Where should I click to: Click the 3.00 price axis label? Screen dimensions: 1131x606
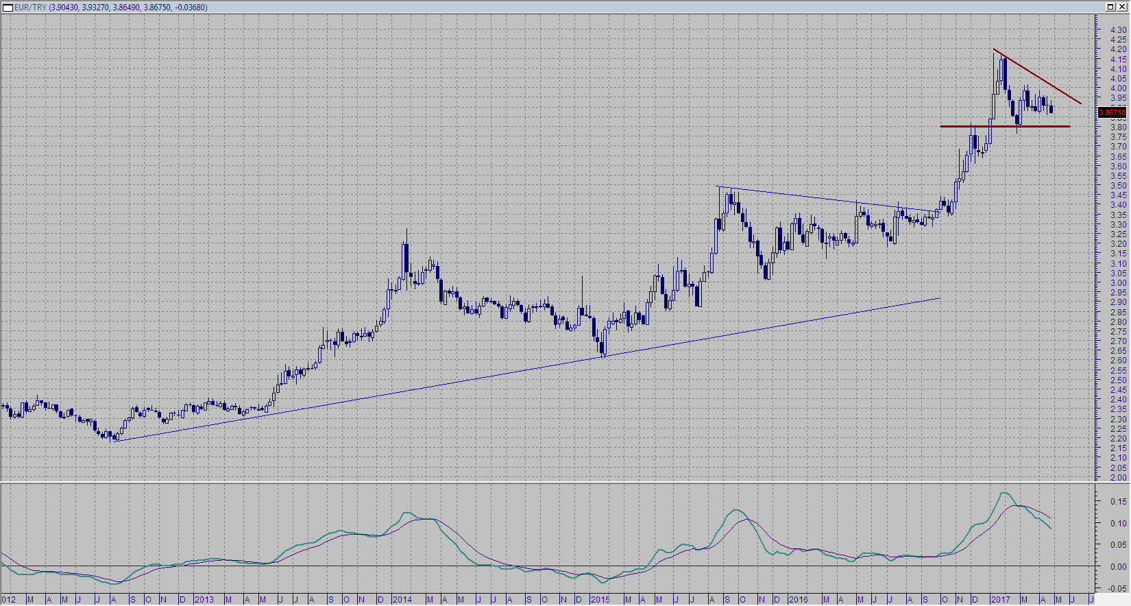pos(1118,283)
